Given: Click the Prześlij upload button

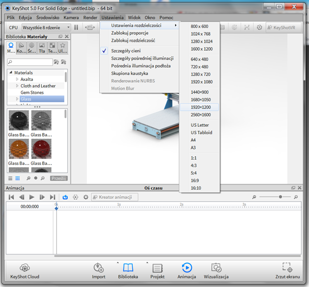Looking at the screenshot, I should click(59, 178).
